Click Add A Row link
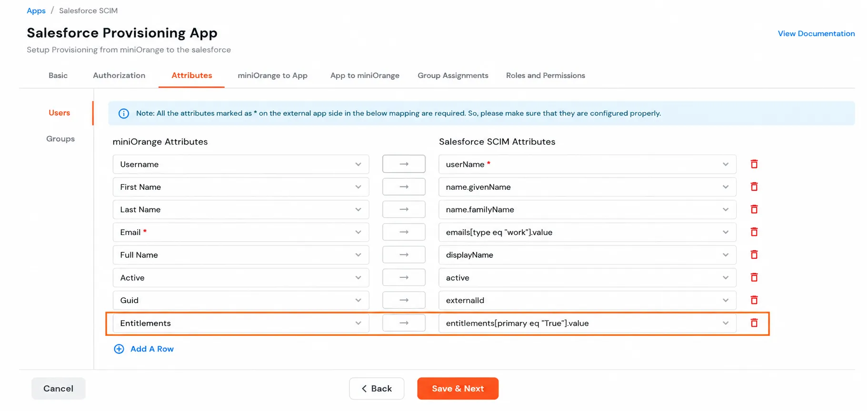 click(152, 349)
